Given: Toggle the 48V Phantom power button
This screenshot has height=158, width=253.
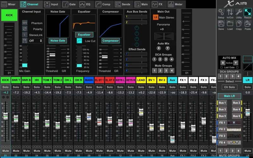Looking at the screenshot, I should coord(25,23).
